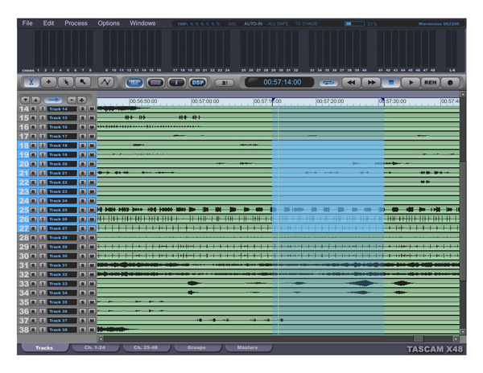Mute Track 33
The height and width of the screenshot is (373, 483).
click(92, 284)
